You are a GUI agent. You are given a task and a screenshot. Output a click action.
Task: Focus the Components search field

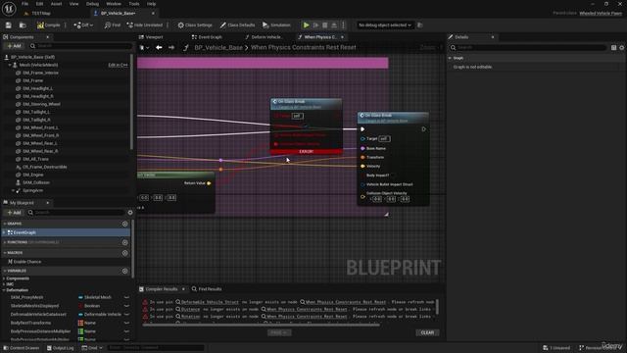(80, 46)
